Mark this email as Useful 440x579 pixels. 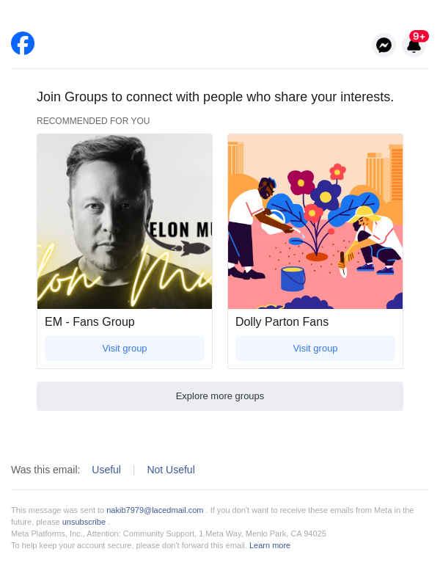pos(106,470)
